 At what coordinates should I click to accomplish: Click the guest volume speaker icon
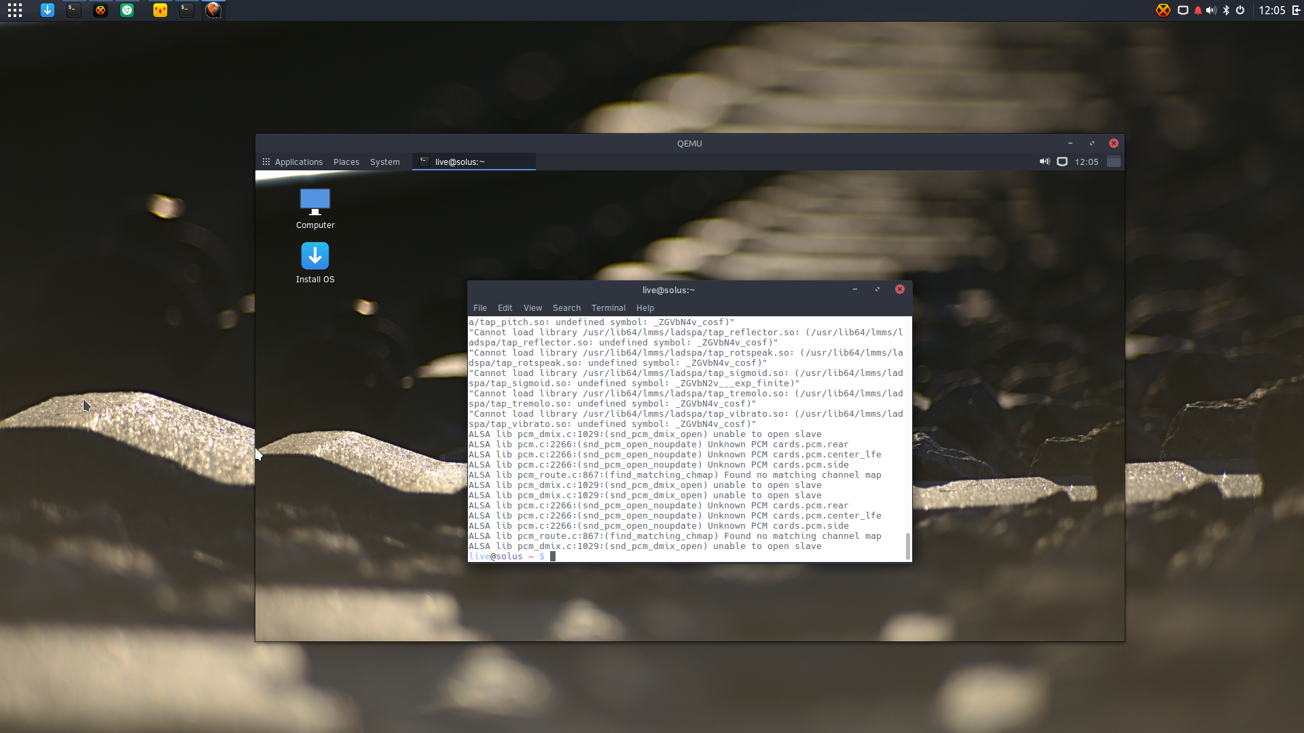click(x=1045, y=162)
